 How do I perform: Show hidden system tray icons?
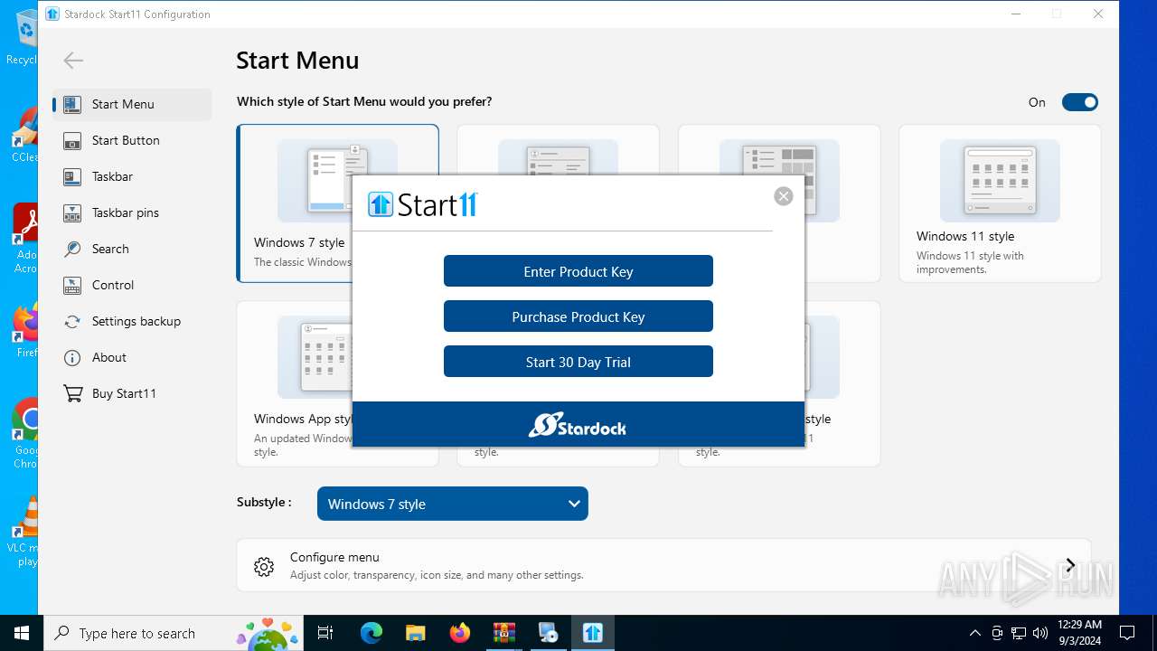click(974, 633)
